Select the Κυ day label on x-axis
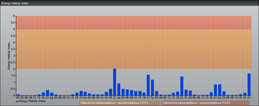 tap(85, 98)
